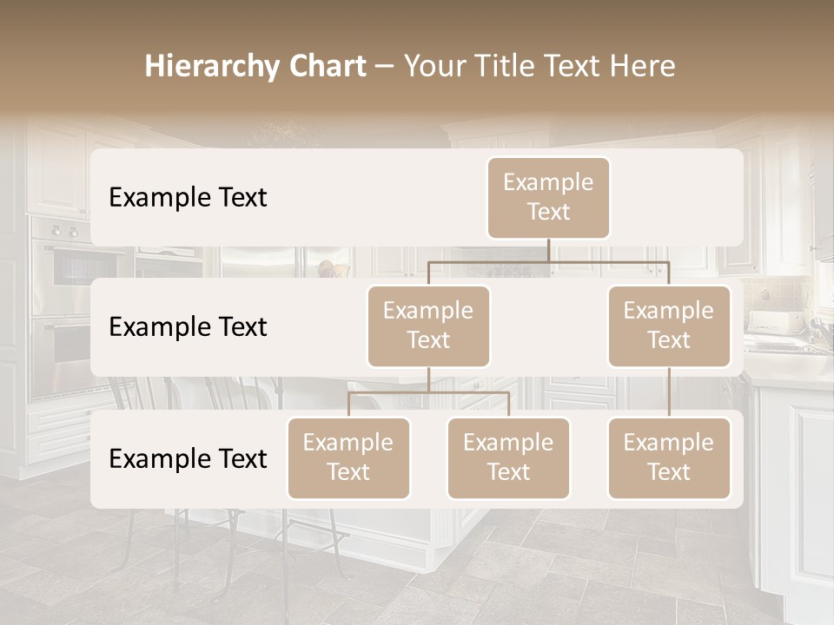The width and height of the screenshot is (834, 625).
Task: Select the top 'Example Text' hierarchy box
Action: coord(548,198)
